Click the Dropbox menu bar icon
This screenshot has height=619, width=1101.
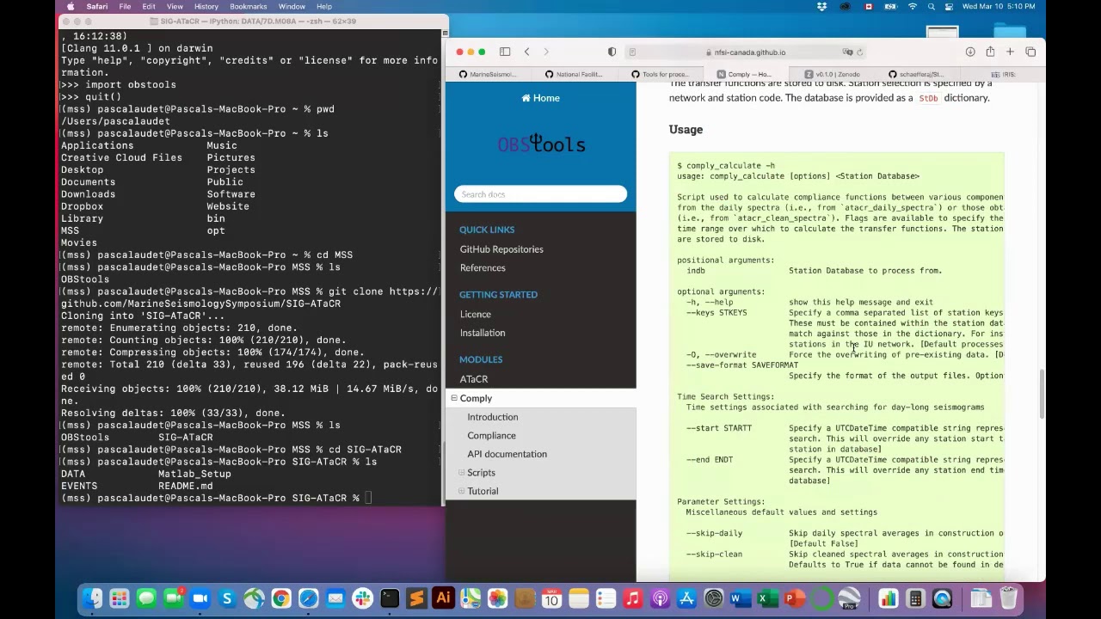[822, 6]
